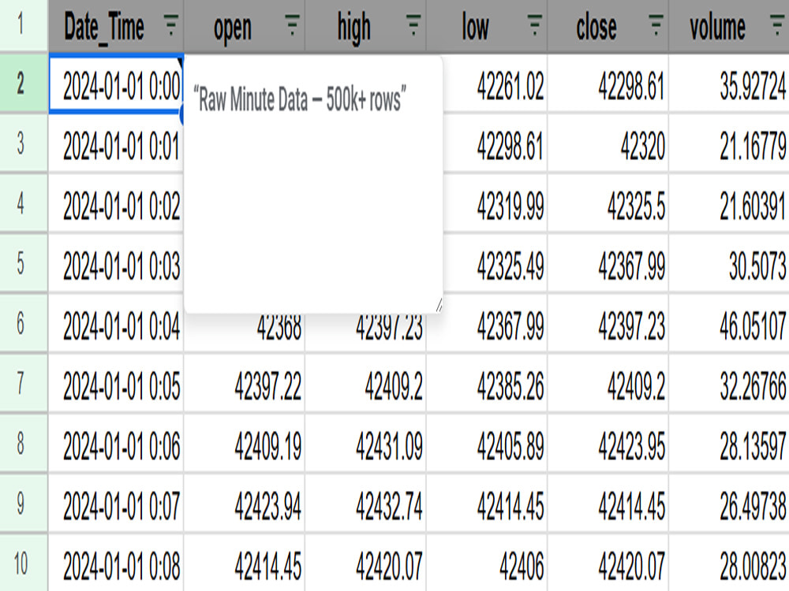Select high cell 42432.74
This screenshot has width=789, height=591.
tap(366, 503)
